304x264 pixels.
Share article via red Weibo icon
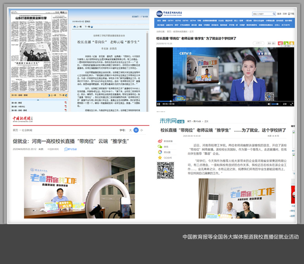tap(280, 44)
